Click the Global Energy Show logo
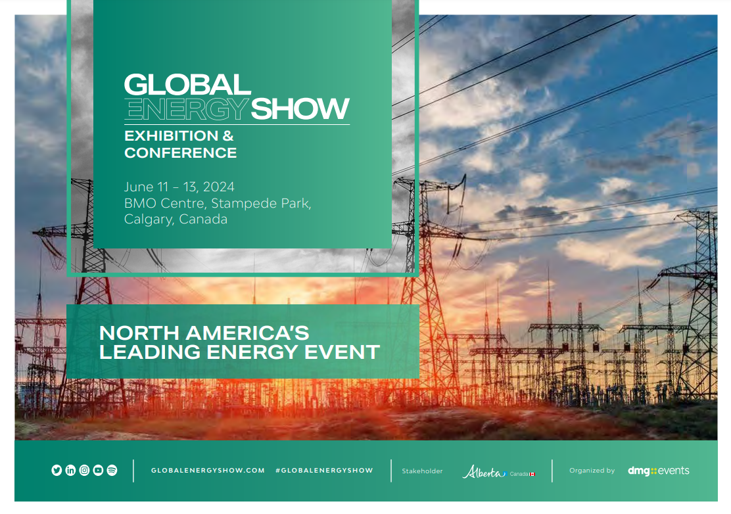The width and height of the screenshot is (731, 514). (x=237, y=97)
